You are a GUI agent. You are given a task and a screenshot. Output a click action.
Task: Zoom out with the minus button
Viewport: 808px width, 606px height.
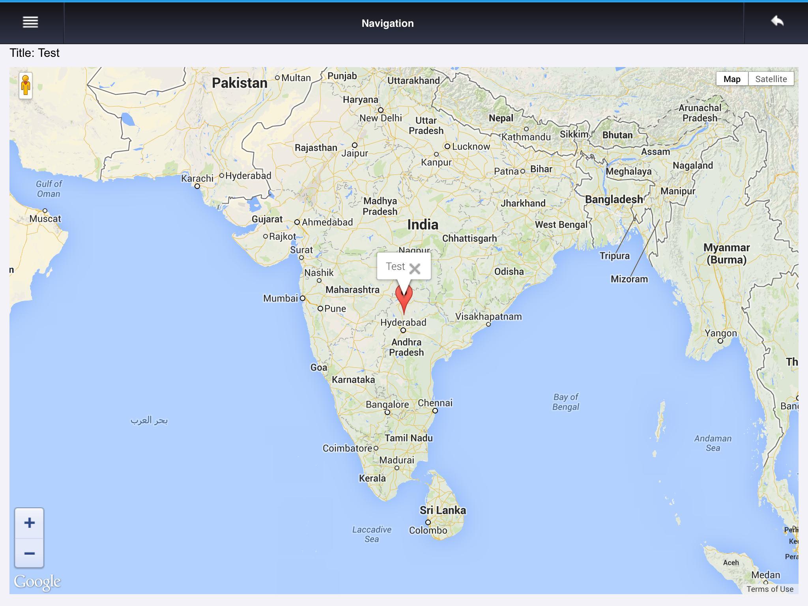(29, 553)
